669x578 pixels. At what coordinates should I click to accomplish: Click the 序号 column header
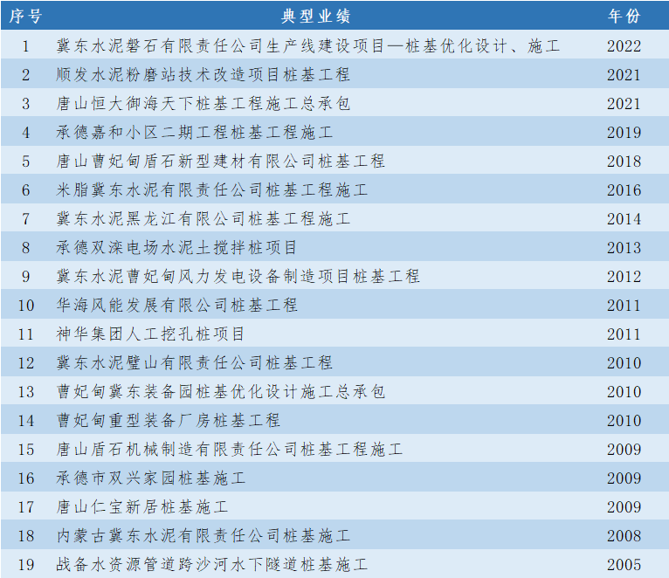(25, 17)
